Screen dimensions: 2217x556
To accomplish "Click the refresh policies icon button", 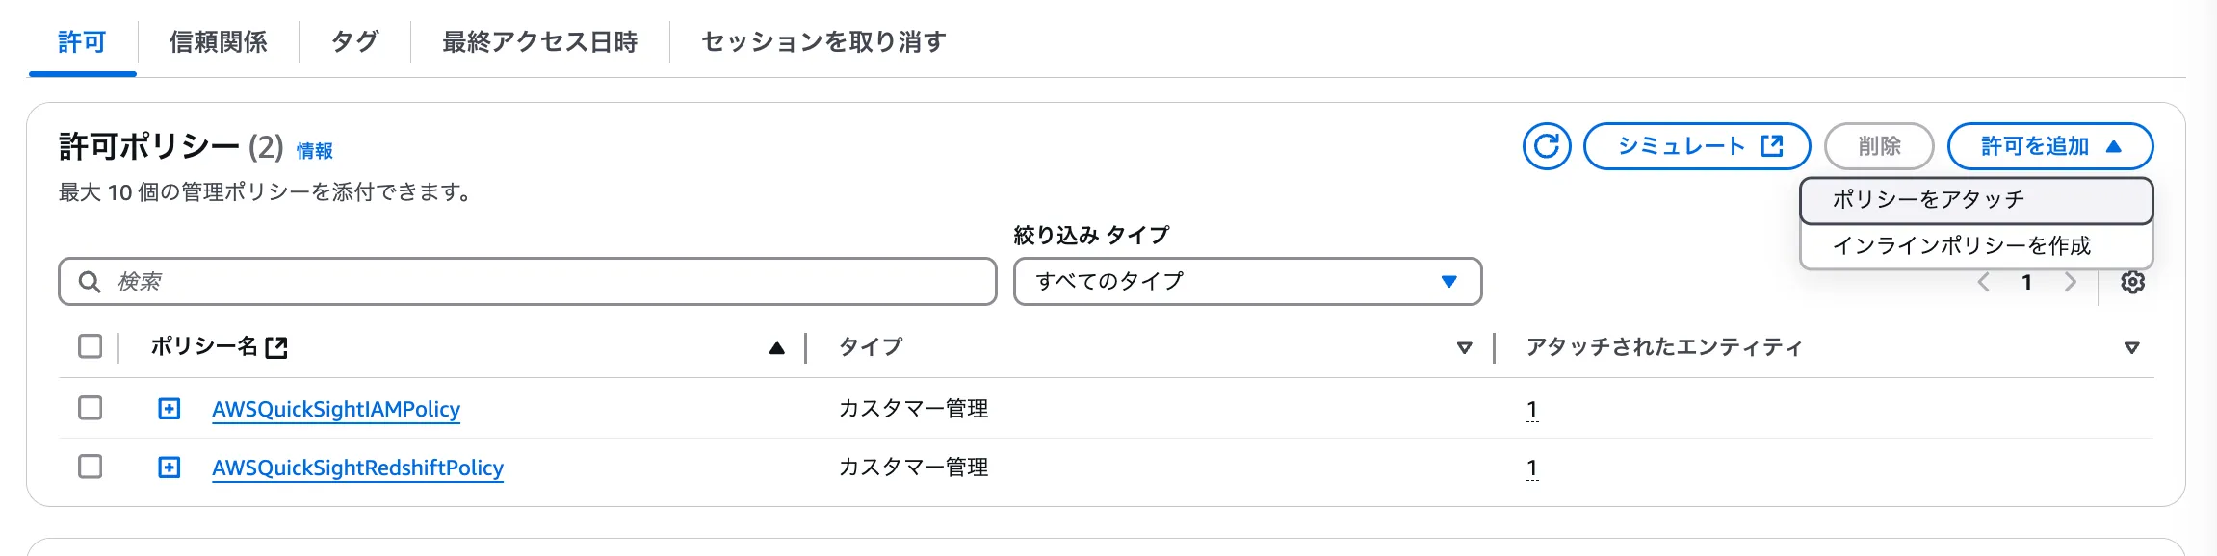I will 1547,146.
